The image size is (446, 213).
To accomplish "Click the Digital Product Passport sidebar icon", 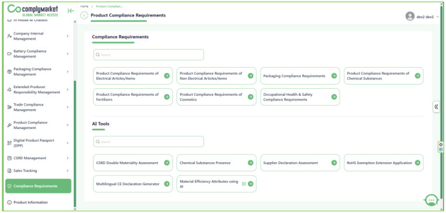I will 9,143.
